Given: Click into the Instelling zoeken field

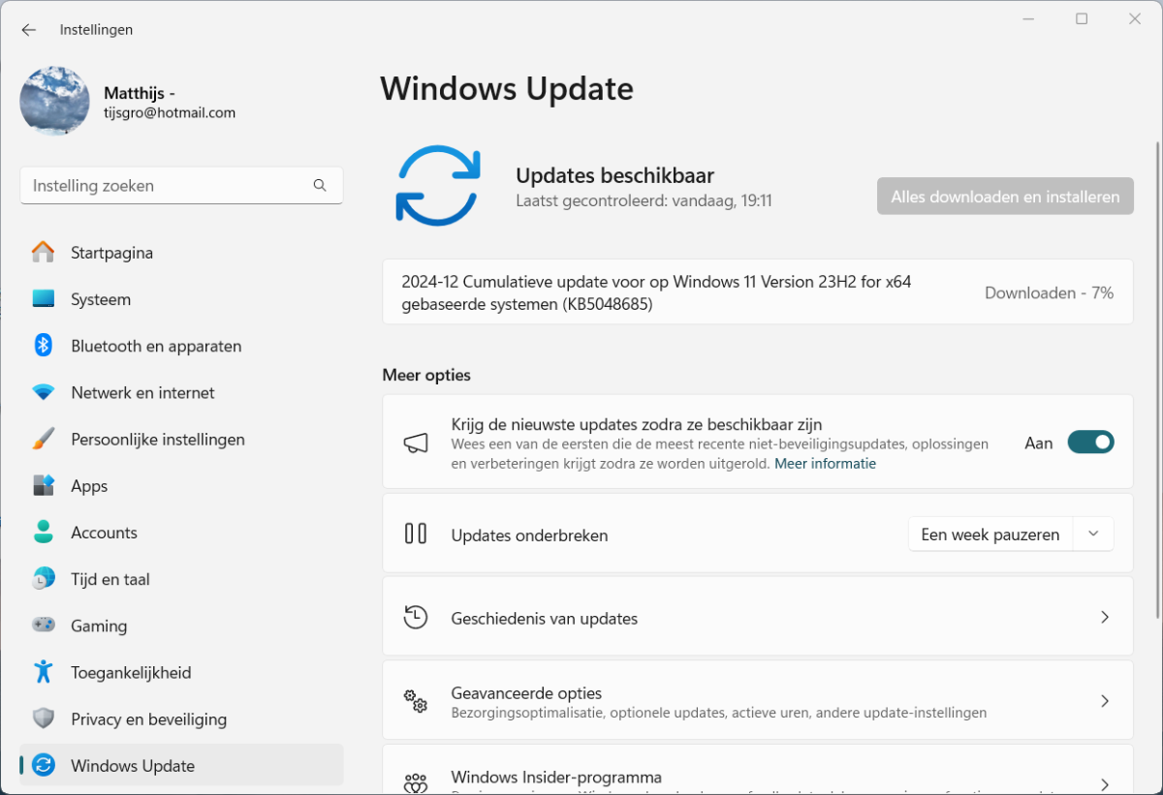Looking at the screenshot, I should pyautogui.click(x=165, y=186).
